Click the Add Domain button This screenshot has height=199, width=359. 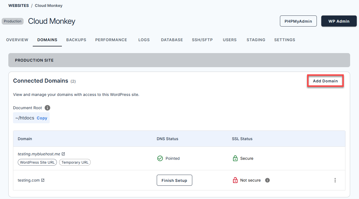(x=325, y=81)
